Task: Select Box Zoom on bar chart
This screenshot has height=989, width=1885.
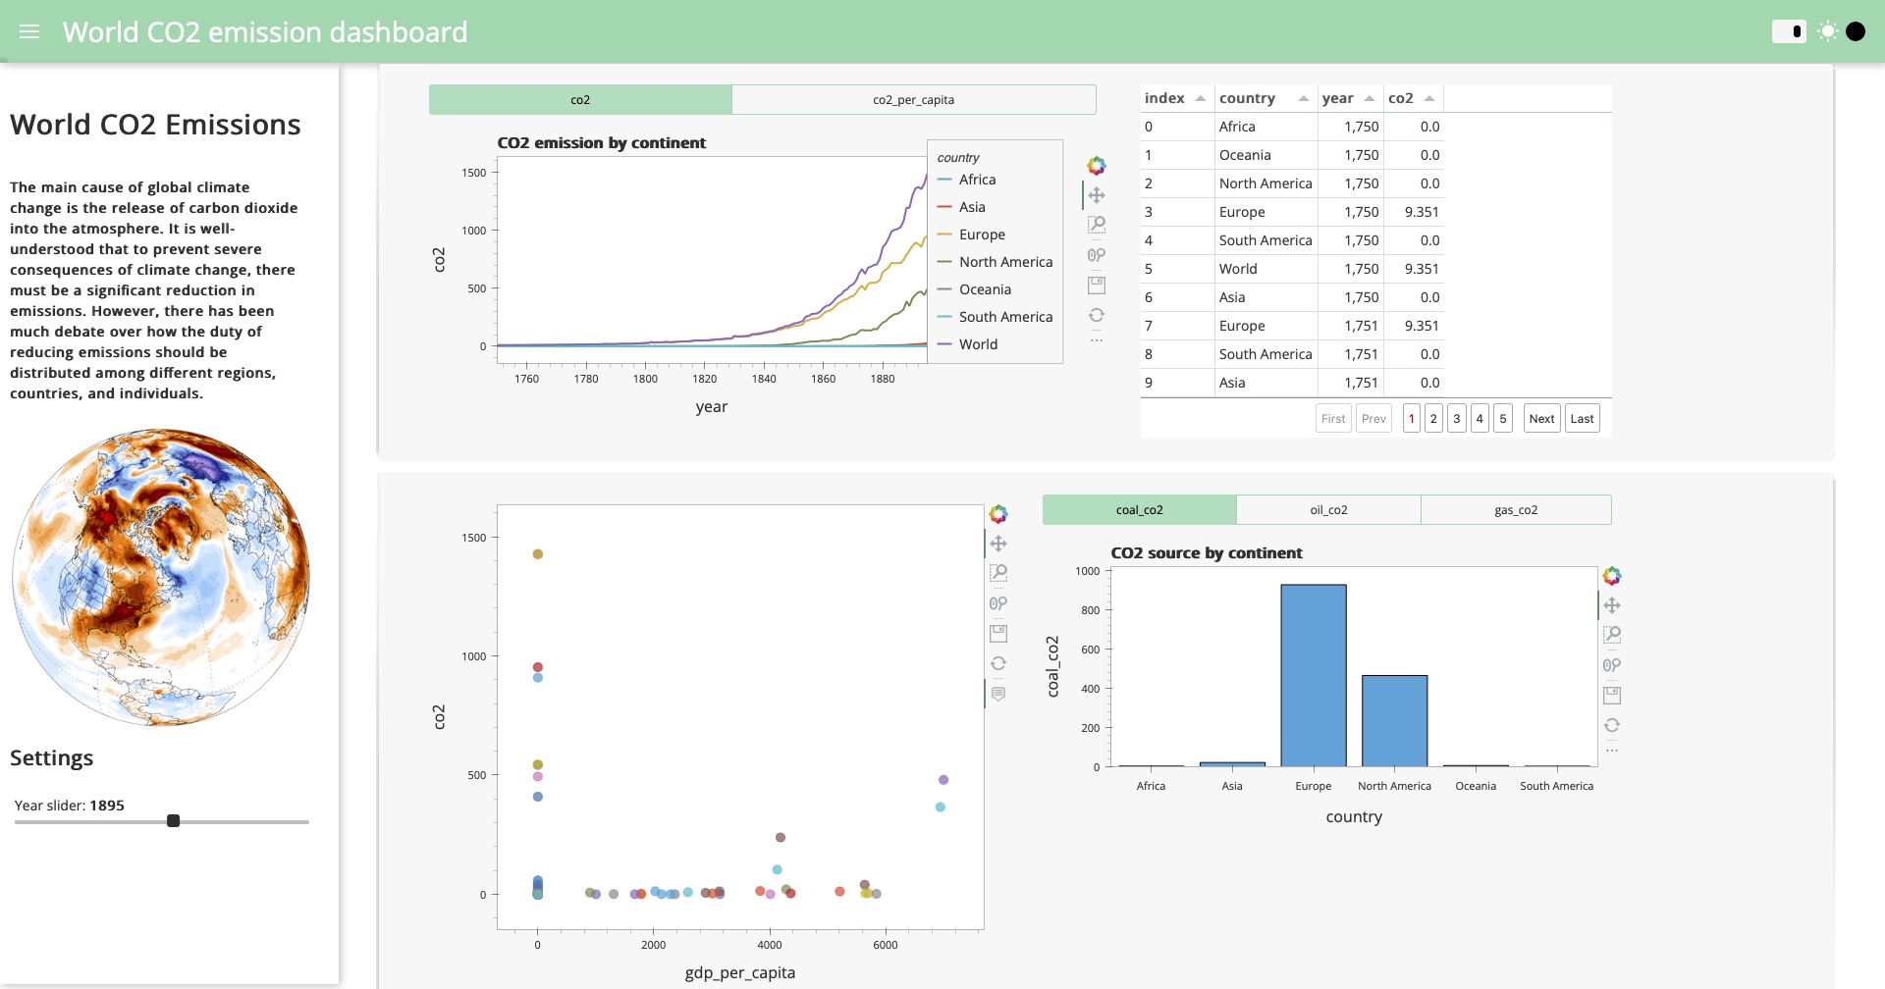Action: (1612, 635)
